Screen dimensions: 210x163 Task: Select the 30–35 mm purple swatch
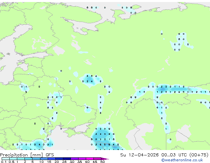click(75, 159)
